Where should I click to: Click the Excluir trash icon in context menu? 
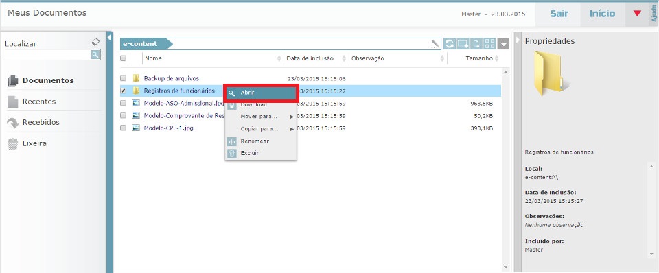(x=232, y=153)
